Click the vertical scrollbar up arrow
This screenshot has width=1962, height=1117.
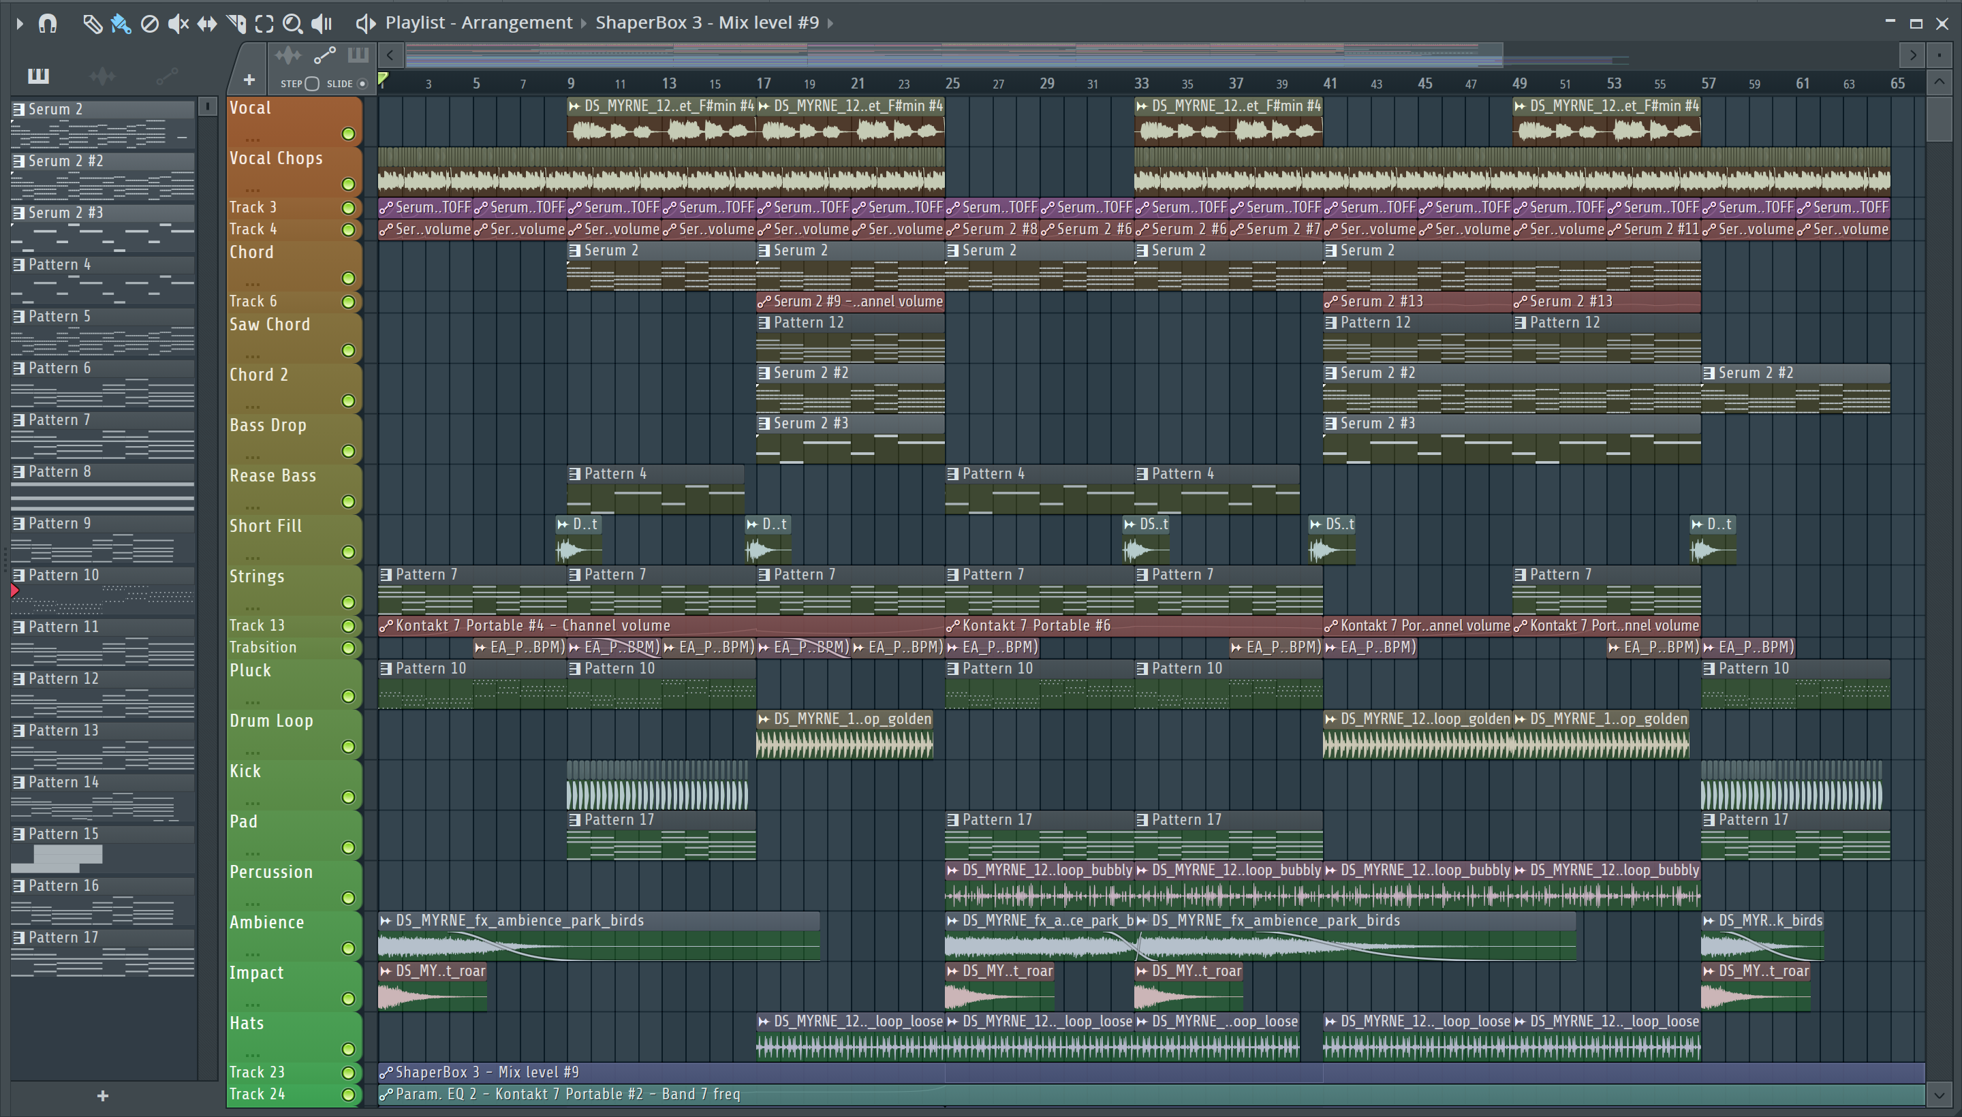coord(1939,82)
